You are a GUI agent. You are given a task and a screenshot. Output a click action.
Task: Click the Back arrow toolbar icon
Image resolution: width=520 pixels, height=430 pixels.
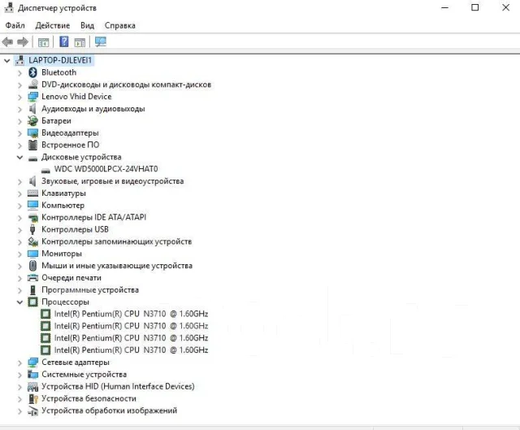pyautogui.click(x=7, y=41)
